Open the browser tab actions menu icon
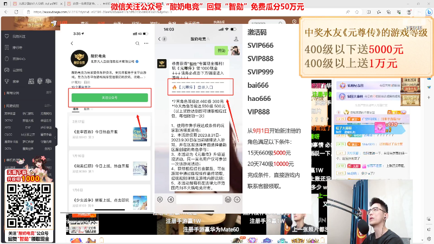The width and height of the screenshot is (434, 244). (5, 4)
